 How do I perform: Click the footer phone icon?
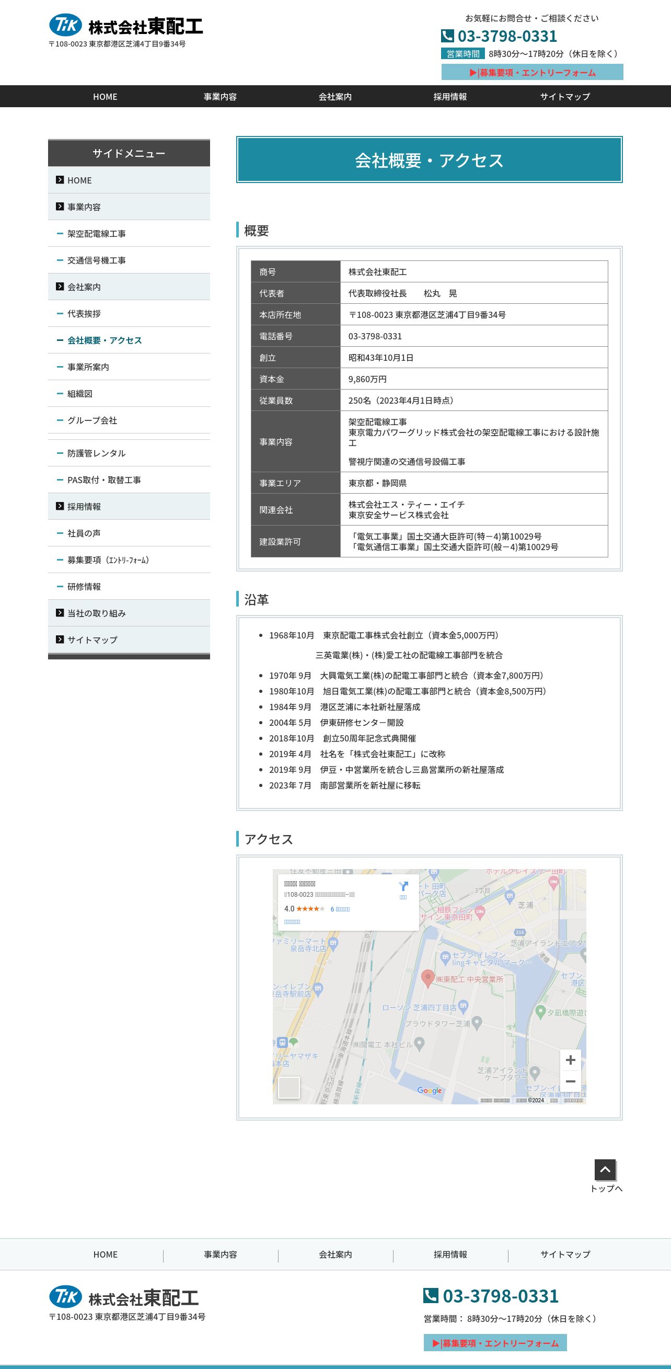click(x=430, y=1295)
